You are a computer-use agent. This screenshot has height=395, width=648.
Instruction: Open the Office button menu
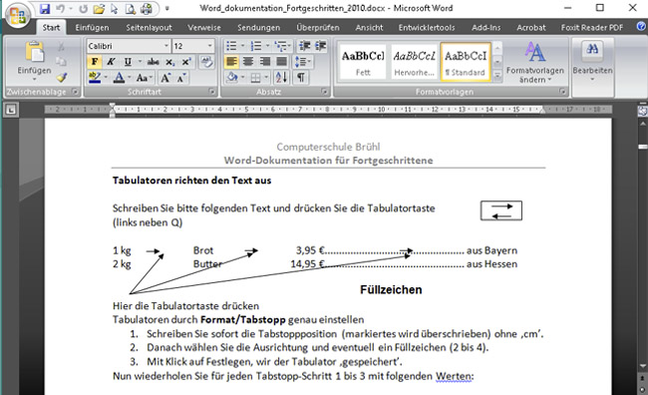(17, 16)
